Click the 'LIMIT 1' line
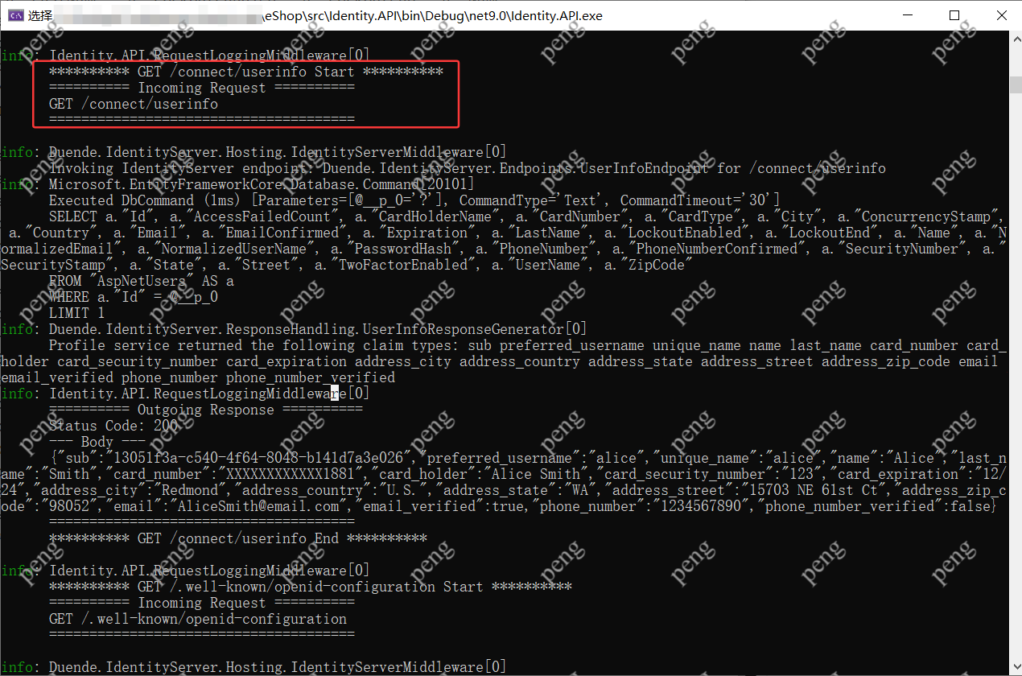The height and width of the screenshot is (676, 1022). coord(77,313)
